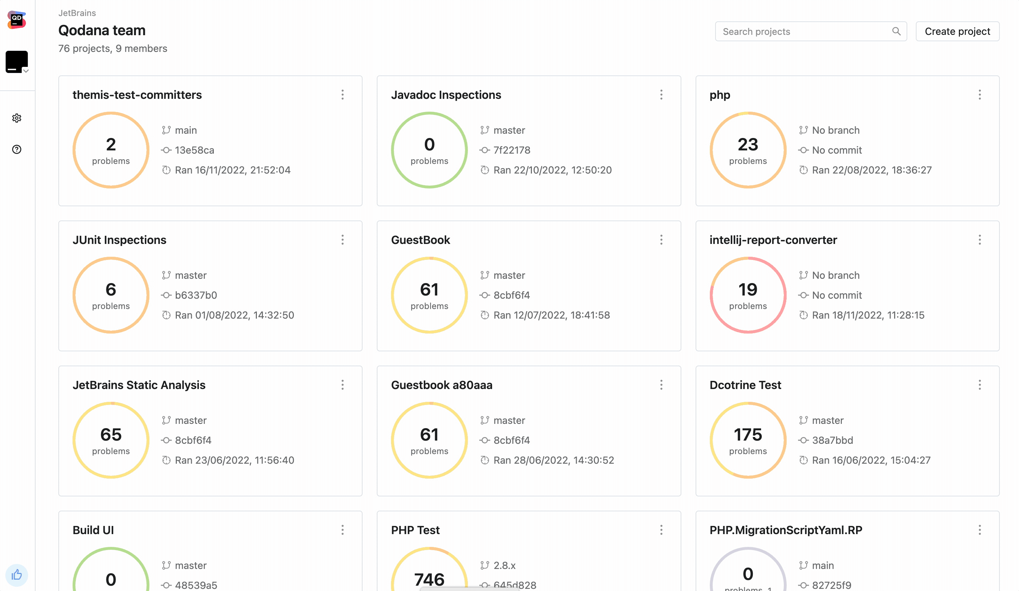Open three-dot menu on GuestBook card

click(x=661, y=240)
